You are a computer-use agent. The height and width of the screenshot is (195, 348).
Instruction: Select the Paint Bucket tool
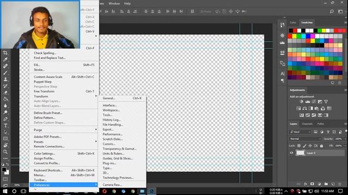5,99
